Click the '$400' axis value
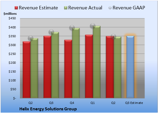158x113 pixels. coord(12,27)
